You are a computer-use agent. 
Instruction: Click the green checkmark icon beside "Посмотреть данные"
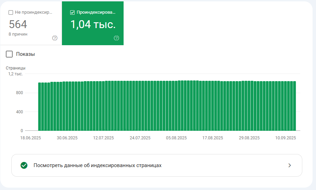coord(24,165)
